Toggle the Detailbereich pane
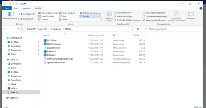This screenshot has height=108, width=206. coord(26,19)
